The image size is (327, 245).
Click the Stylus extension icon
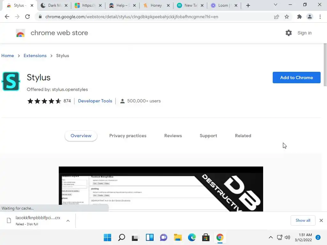11,81
